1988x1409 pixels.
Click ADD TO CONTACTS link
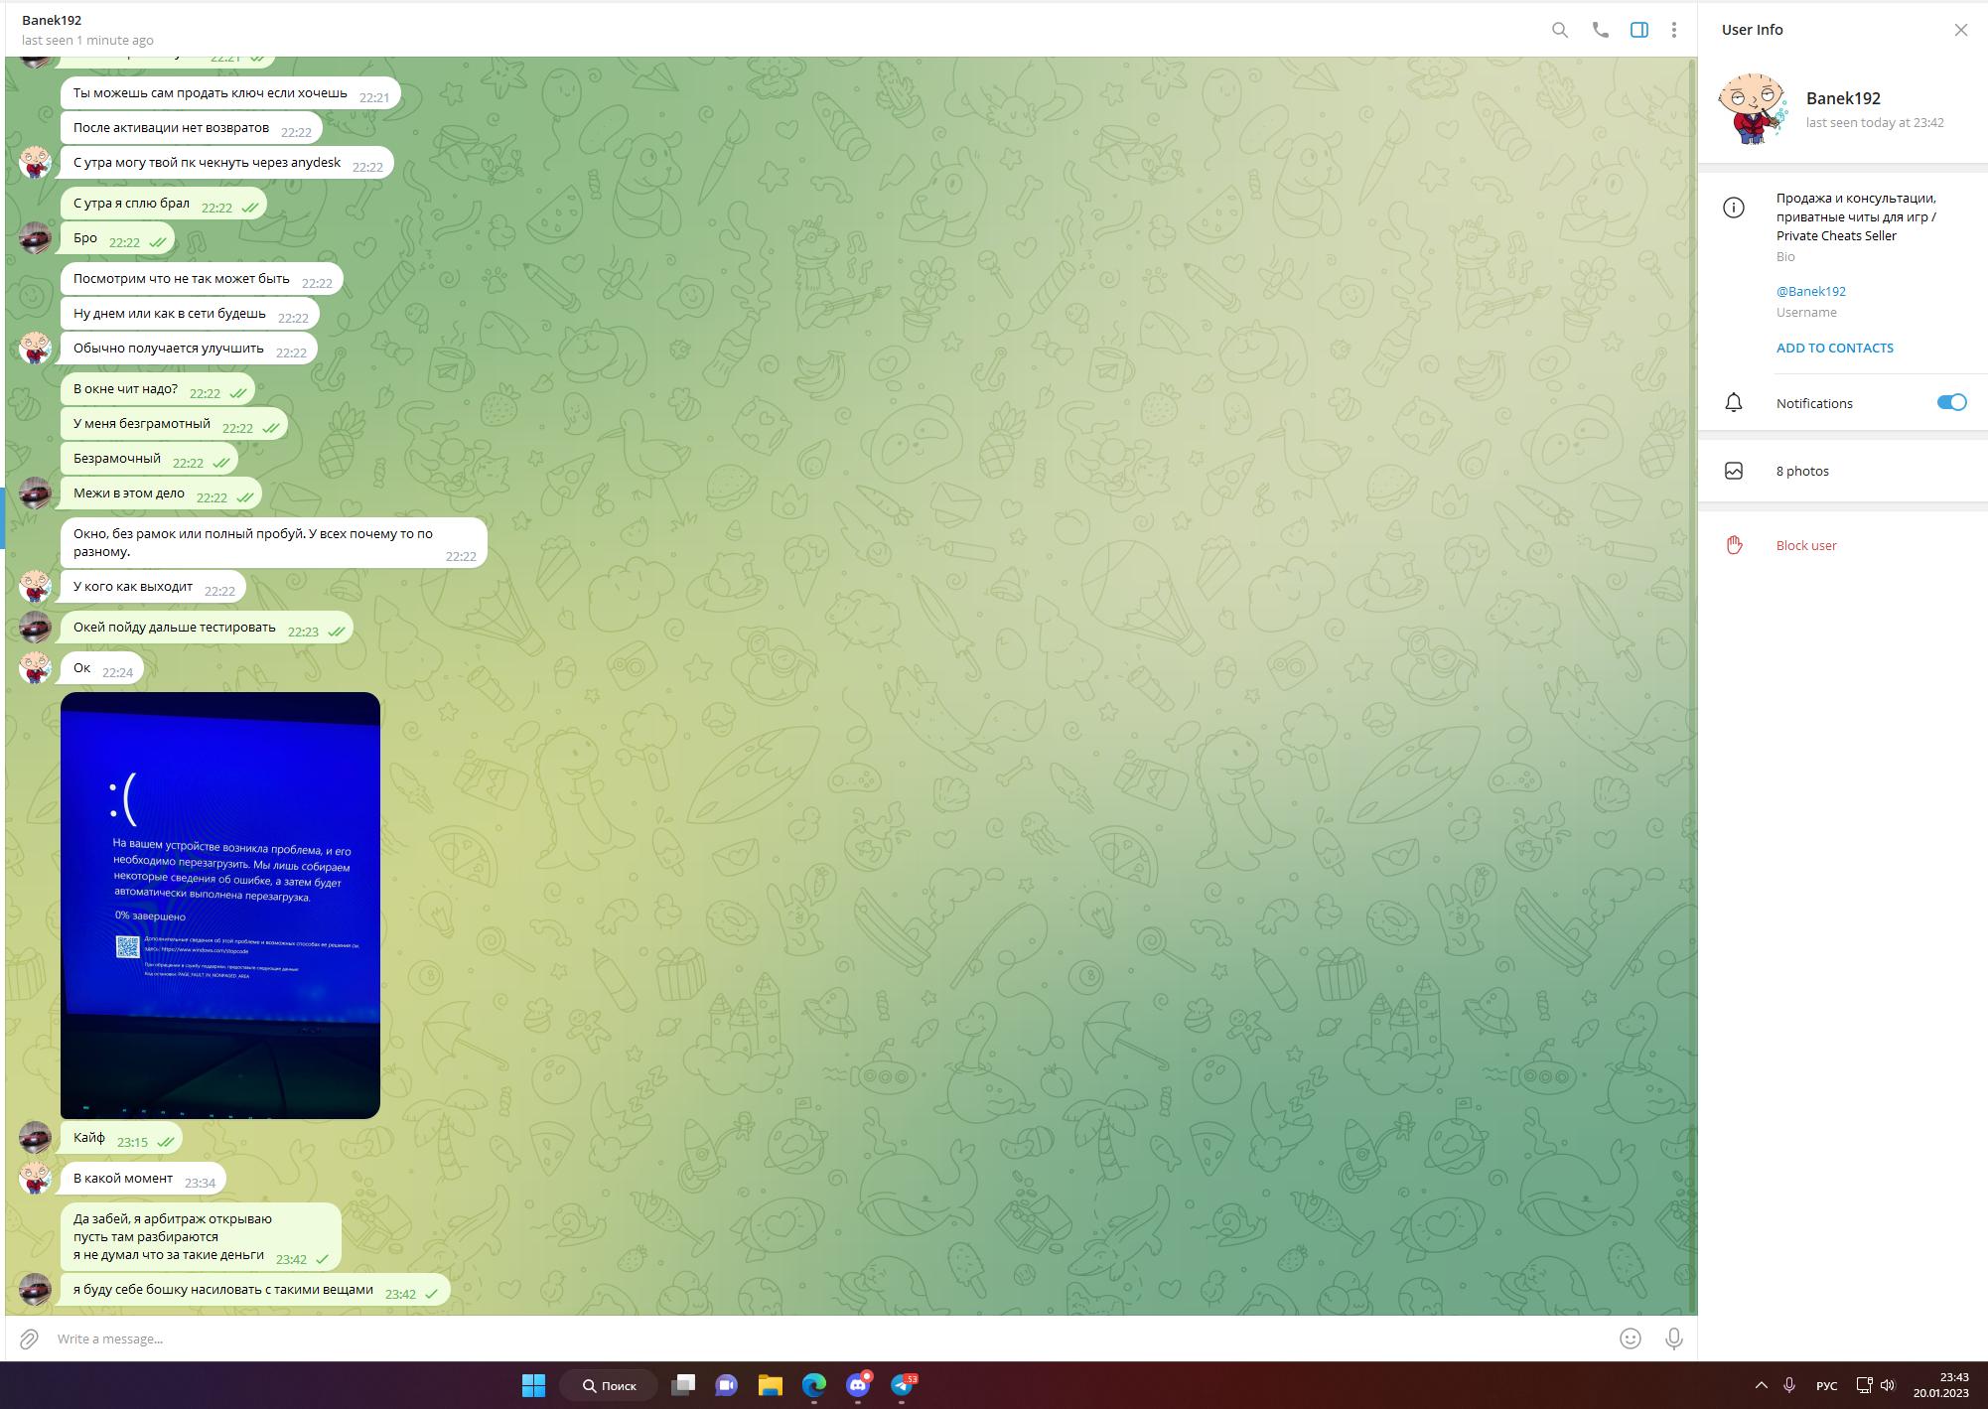(1834, 348)
